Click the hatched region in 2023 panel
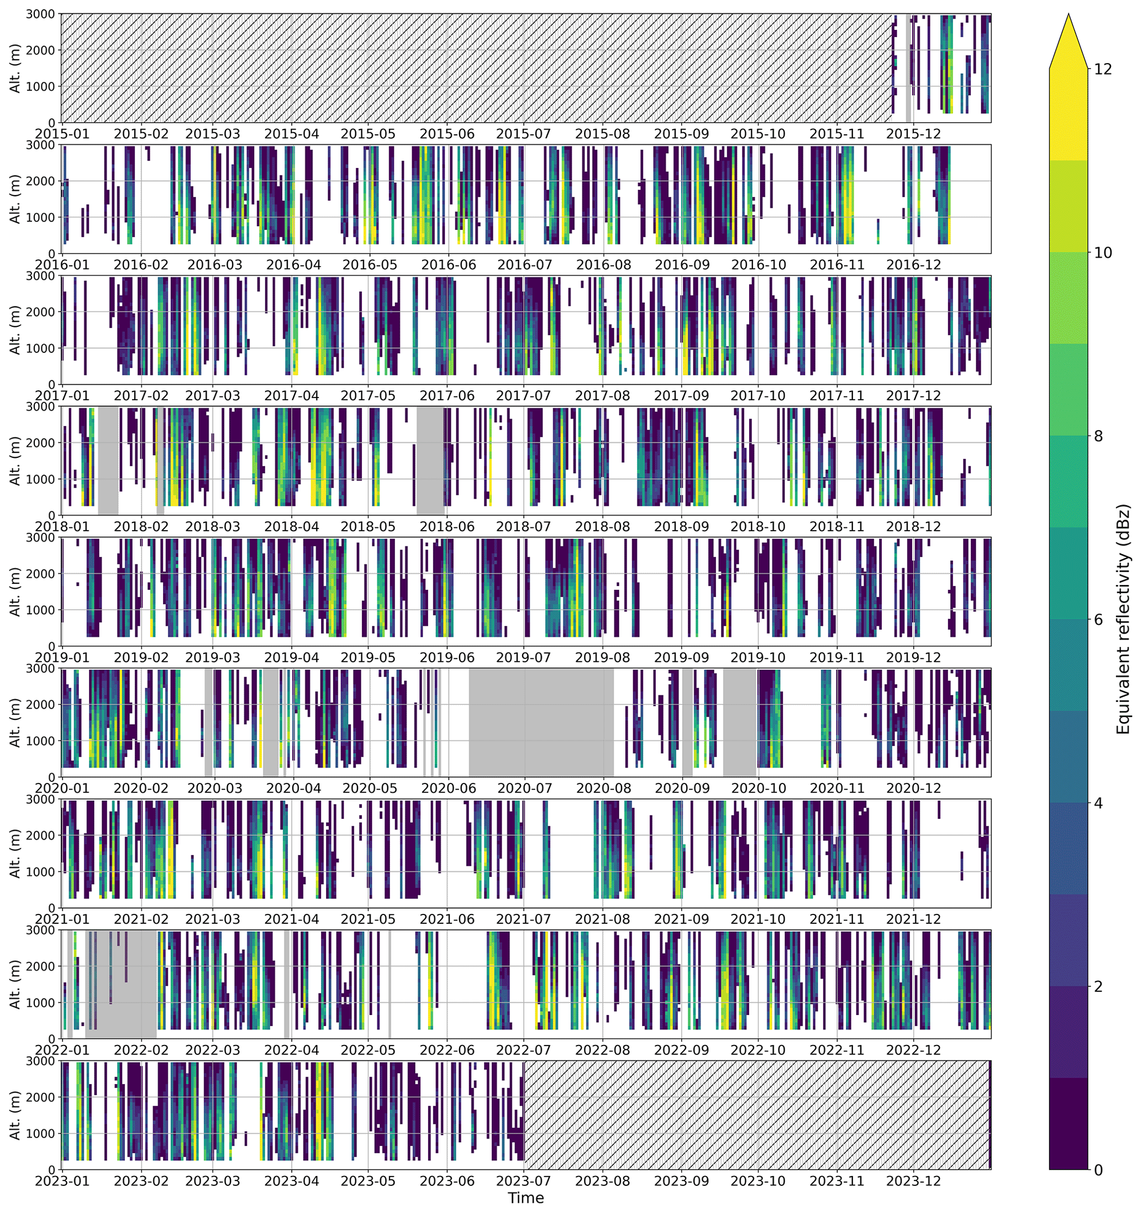This screenshot has height=1213, width=1142. click(756, 1114)
